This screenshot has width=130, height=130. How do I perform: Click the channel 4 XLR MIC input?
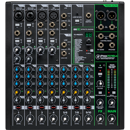(x=54, y=15)
